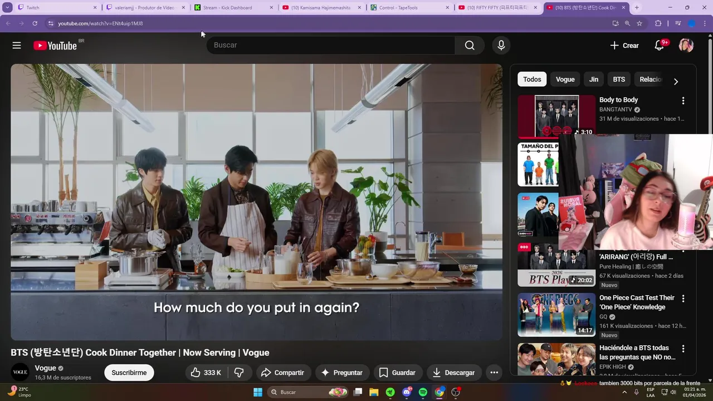Select the BTS filter chip
This screenshot has height=401, width=713.
point(619,79)
